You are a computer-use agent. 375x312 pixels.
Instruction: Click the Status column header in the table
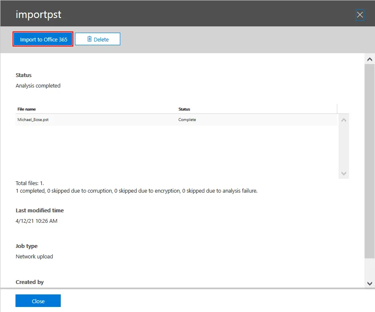pyautogui.click(x=184, y=109)
